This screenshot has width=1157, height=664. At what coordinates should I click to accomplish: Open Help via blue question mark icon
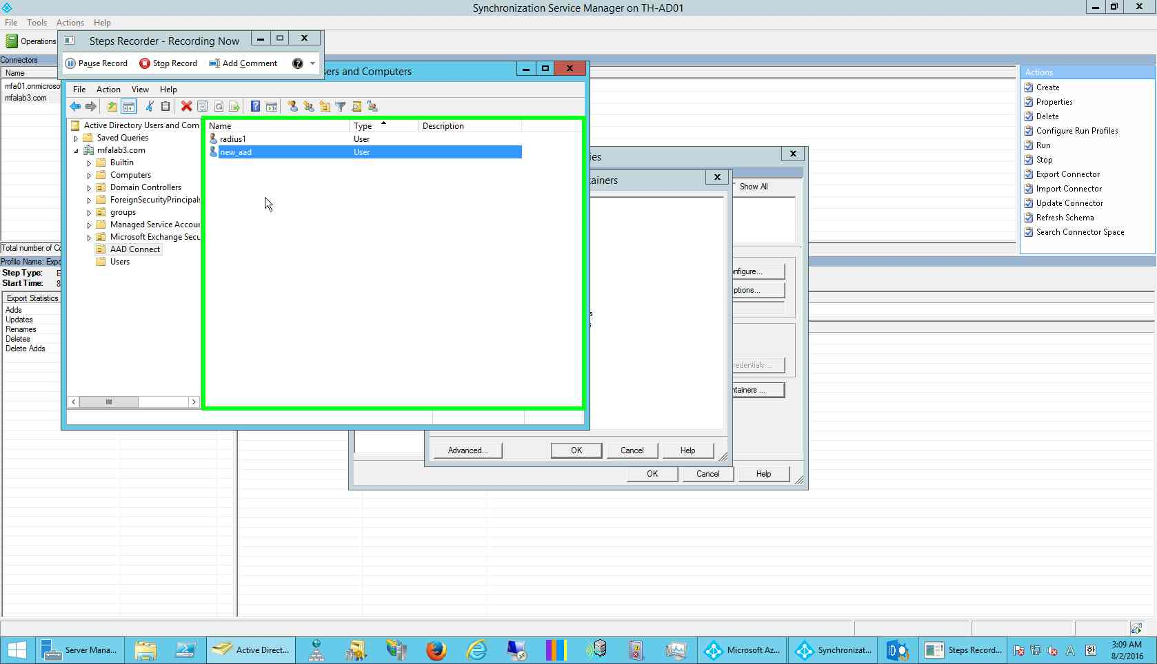[255, 106]
